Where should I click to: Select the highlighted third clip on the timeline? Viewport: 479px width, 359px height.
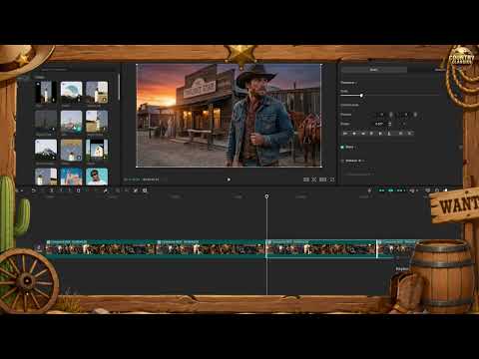coord(321,248)
